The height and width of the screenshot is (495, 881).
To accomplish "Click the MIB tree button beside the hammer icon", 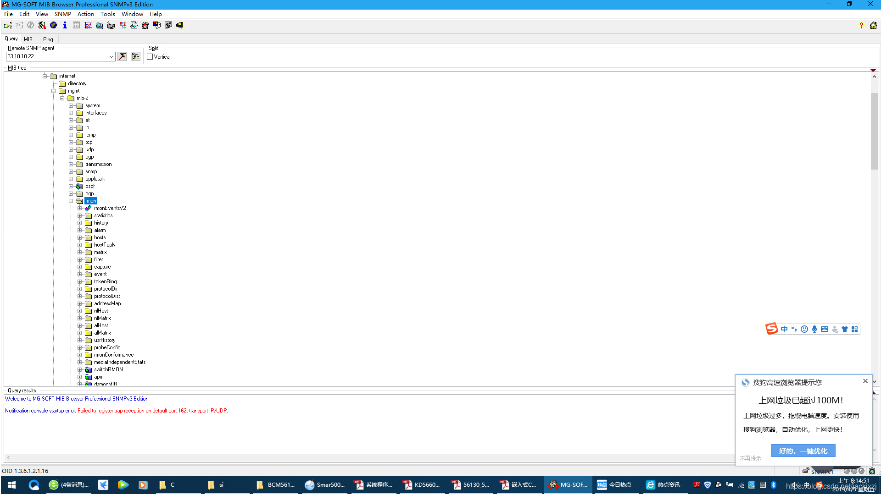I will [x=135, y=56].
